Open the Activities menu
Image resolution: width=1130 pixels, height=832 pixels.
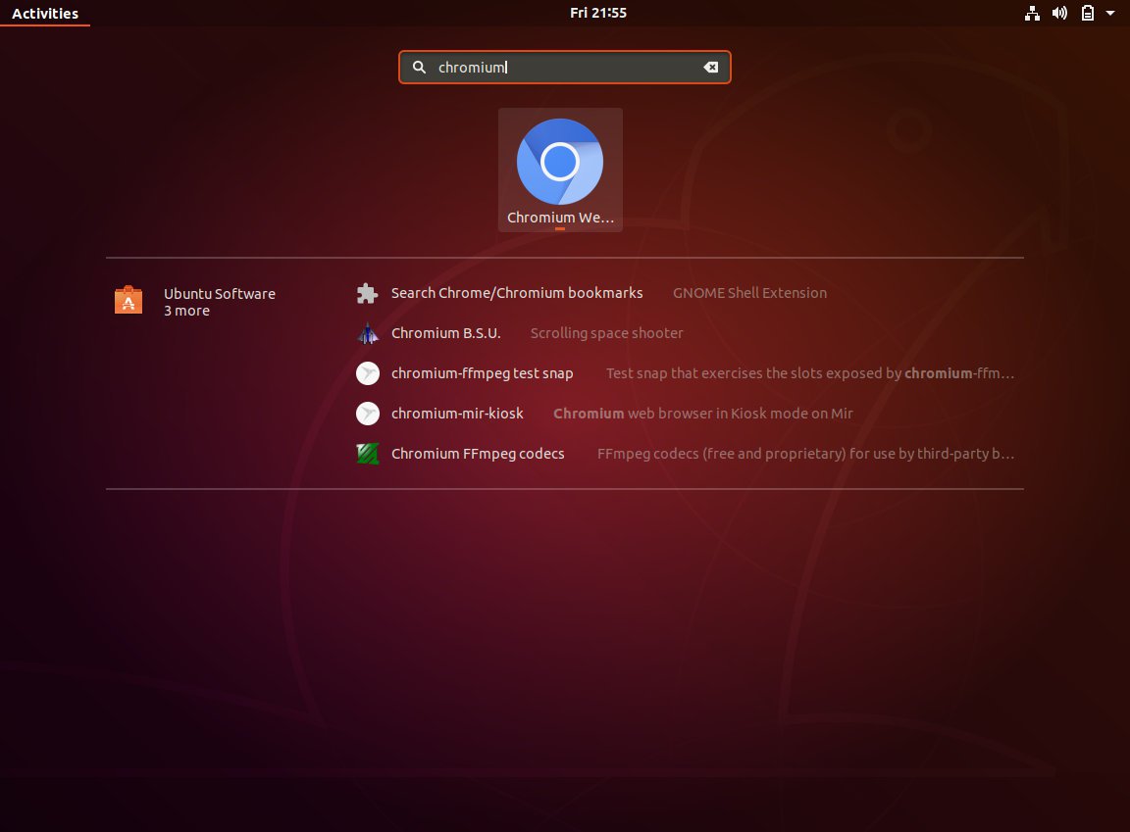point(45,13)
